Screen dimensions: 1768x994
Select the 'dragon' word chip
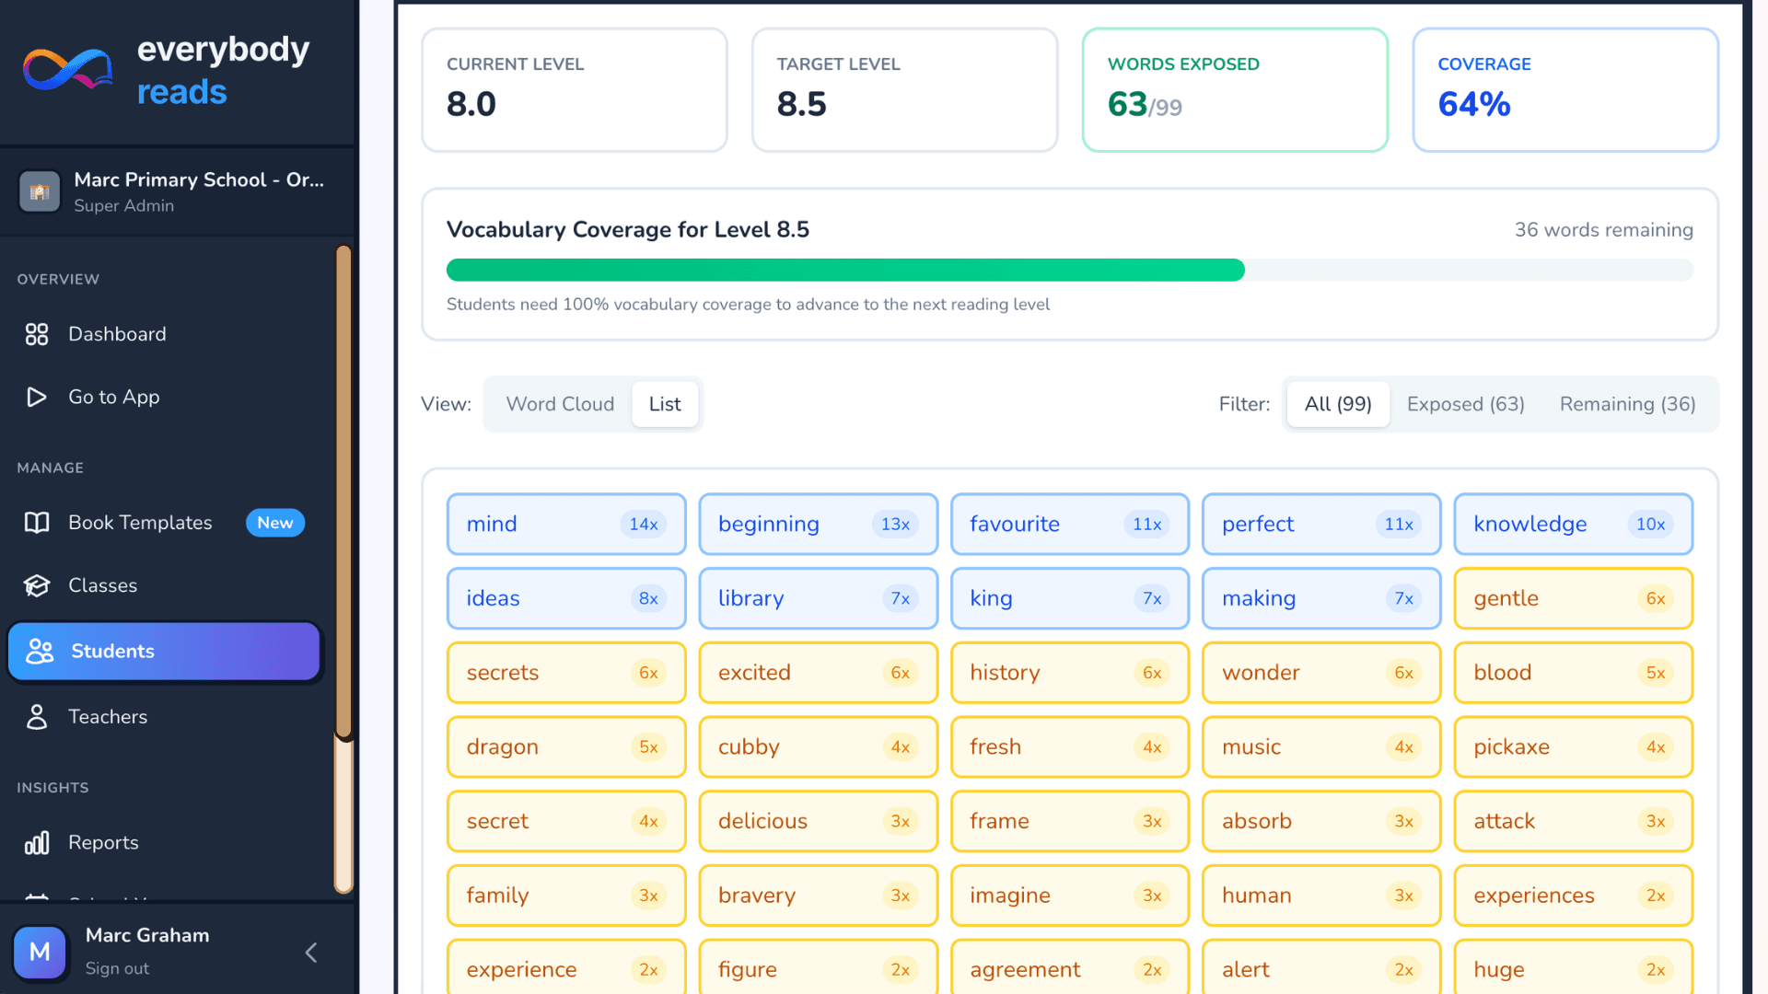pos(565,746)
